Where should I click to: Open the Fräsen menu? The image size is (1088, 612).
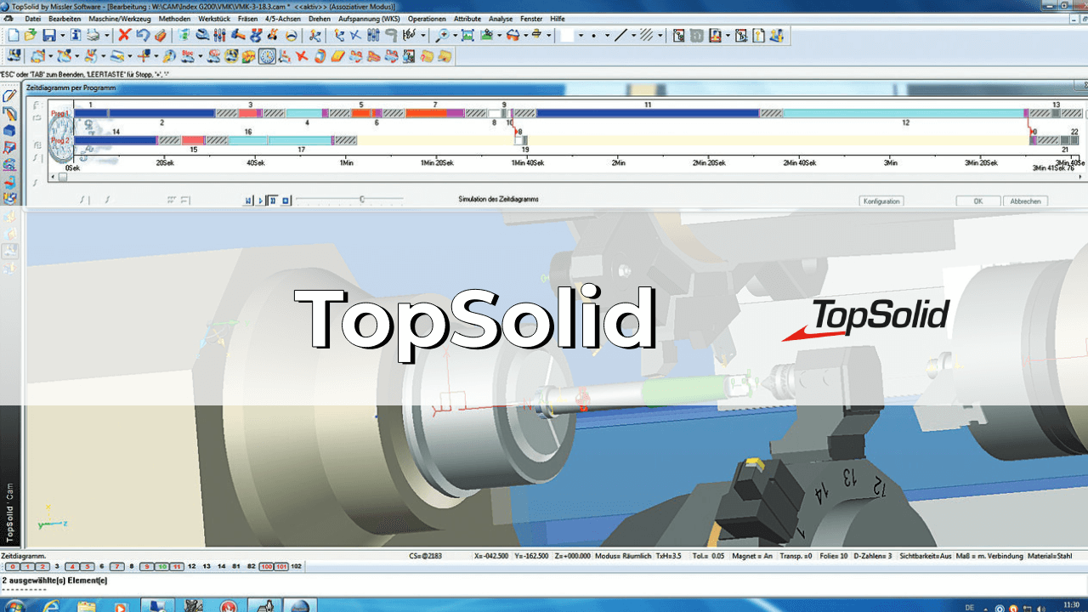[247, 18]
